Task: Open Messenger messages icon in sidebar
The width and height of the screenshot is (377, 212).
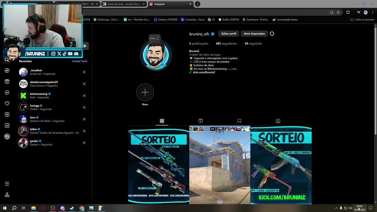Action: pyautogui.click(x=7, y=92)
